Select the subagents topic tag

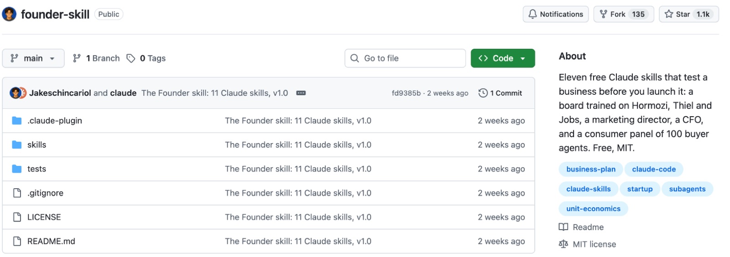(687, 189)
